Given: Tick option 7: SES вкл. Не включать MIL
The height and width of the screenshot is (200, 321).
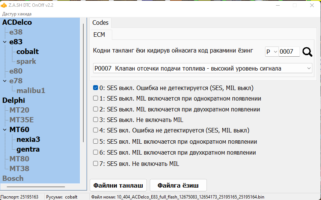Looking at the screenshot, I should [96, 164].
